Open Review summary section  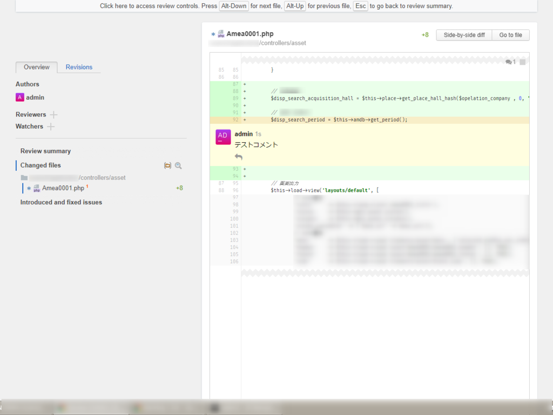(45, 151)
